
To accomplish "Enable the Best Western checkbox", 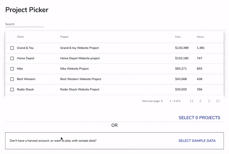I will pos(12,79).
